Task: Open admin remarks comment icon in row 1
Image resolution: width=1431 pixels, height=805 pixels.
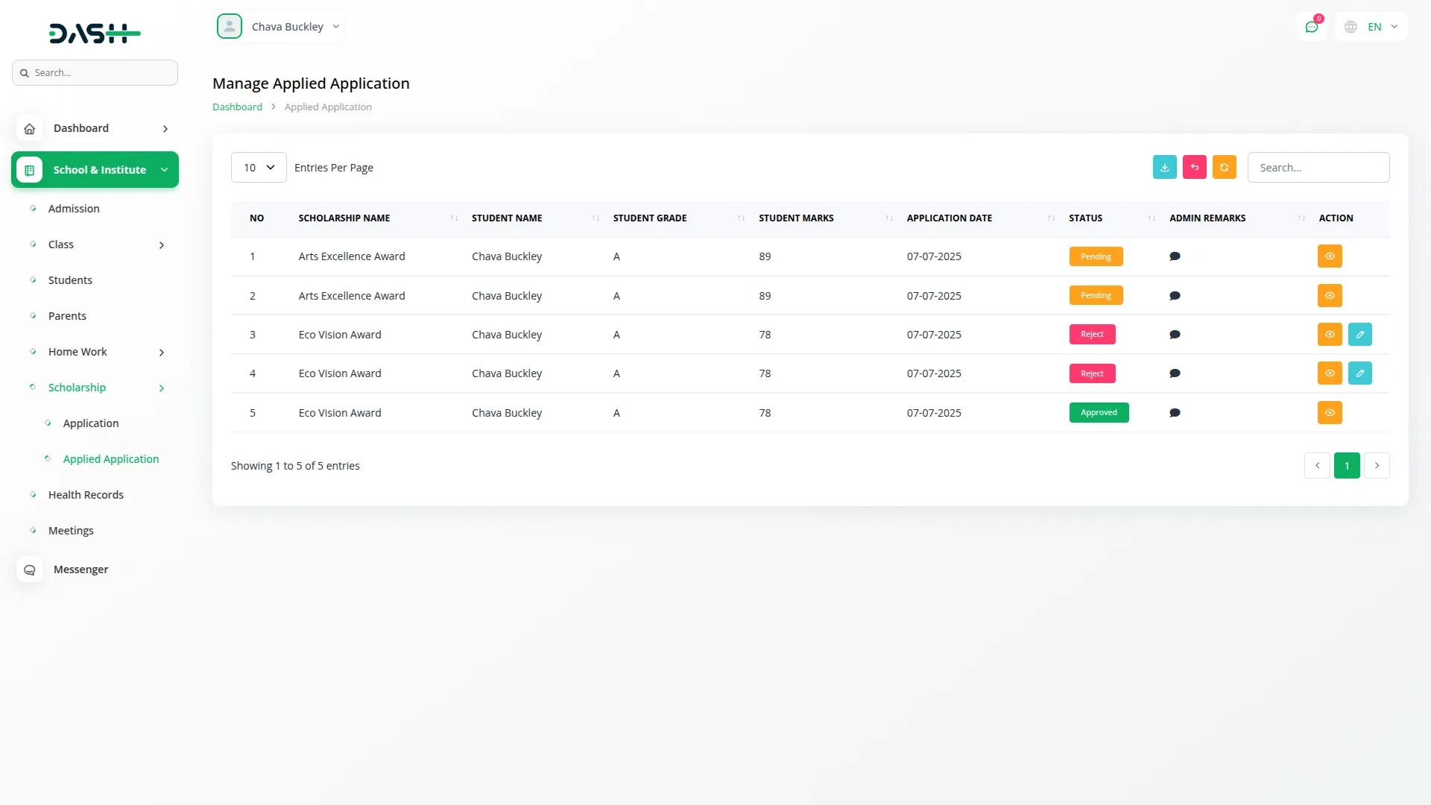Action: coord(1175,256)
